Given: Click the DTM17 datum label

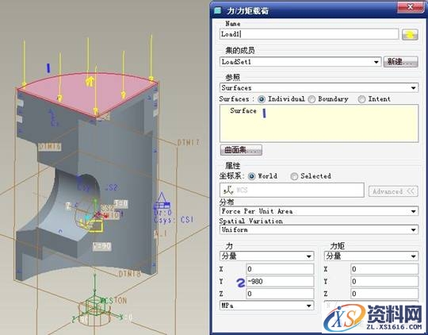Looking at the screenshot, I should coord(189,142).
